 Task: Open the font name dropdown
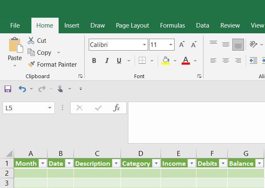[144, 44]
